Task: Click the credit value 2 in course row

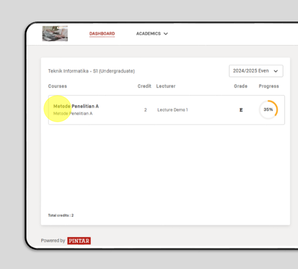Action: coord(145,110)
